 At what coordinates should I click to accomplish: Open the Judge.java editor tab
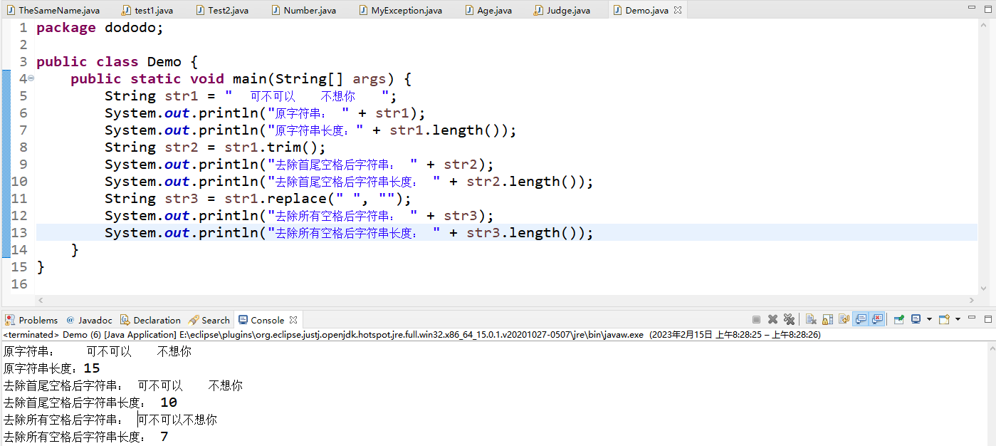(565, 10)
